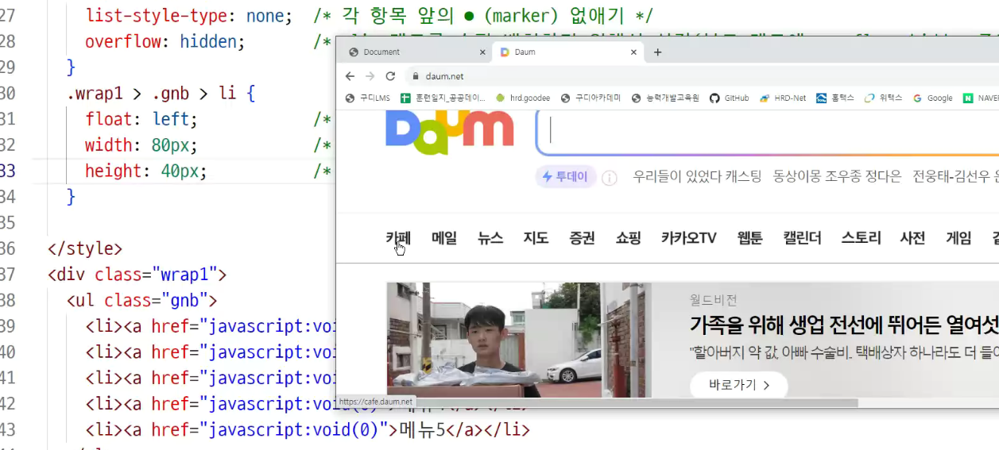This screenshot has width=999, height=450.
Task: Open the 캘린더 menu item
Action: (x=802, y=238)
